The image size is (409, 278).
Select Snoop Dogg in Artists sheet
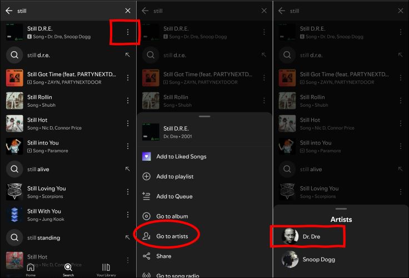pos(341,260)
